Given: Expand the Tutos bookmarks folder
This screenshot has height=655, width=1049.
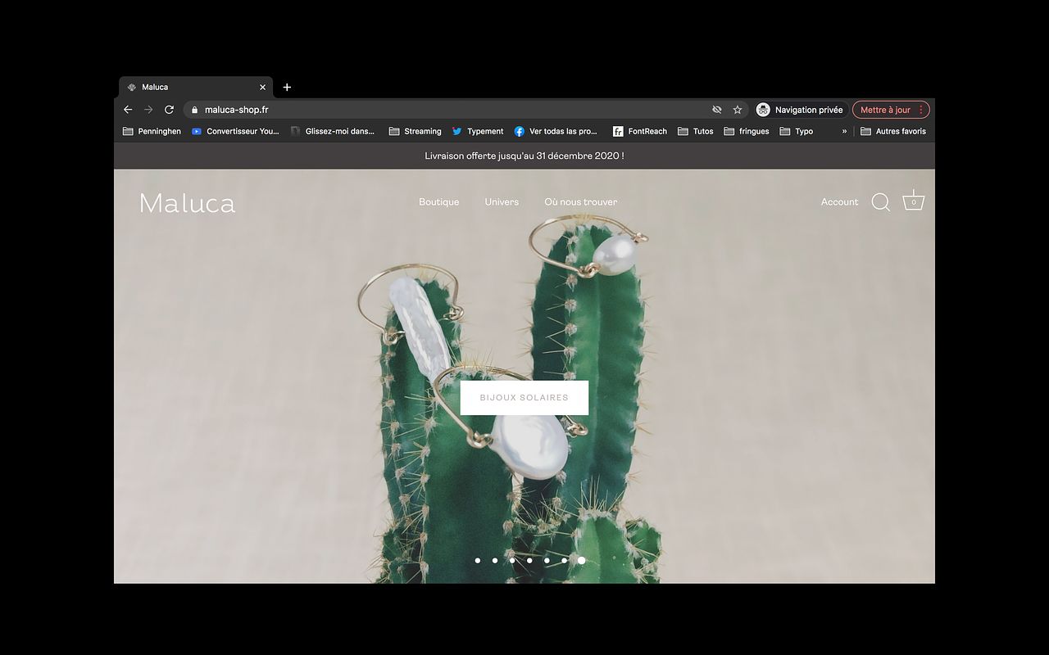Looking at the screenshot, I should tap(695, 131).
